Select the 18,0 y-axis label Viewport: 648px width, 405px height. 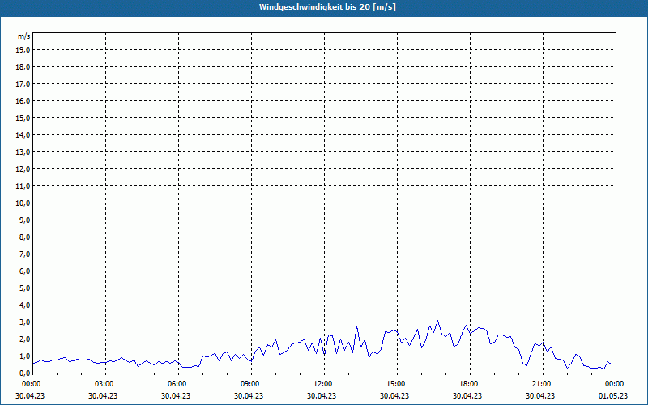tap(23, 67)
